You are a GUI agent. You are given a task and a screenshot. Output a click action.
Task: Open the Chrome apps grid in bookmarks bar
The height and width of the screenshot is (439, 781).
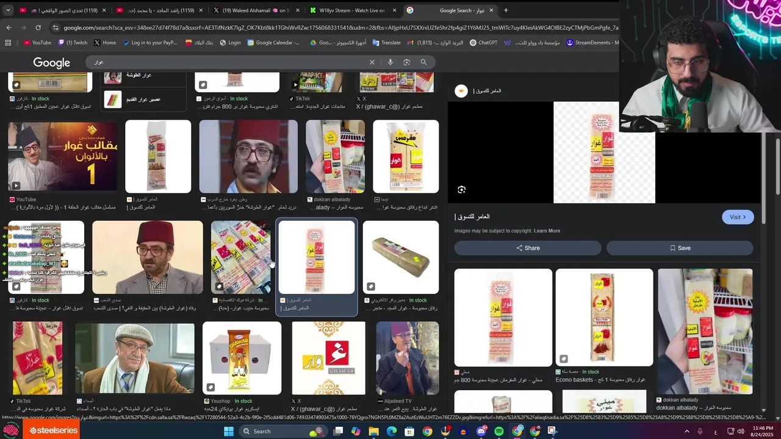coord(8,43)
